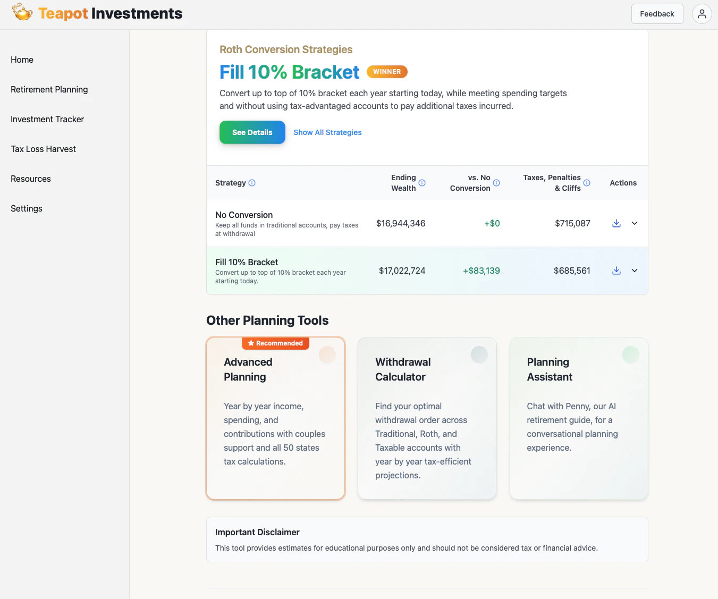Image resolution: width=718 pixels, height=599 pixels.
Task: Click the See Details button
Action: [252, 132]
